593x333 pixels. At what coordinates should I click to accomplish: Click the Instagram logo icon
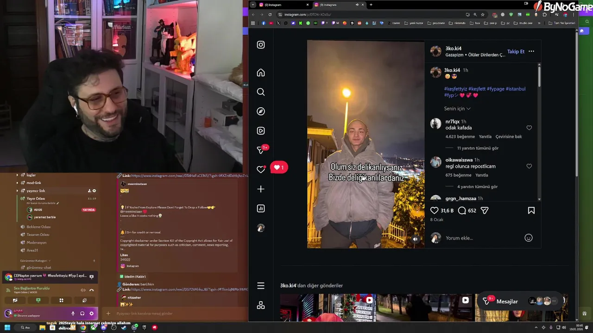261,45
